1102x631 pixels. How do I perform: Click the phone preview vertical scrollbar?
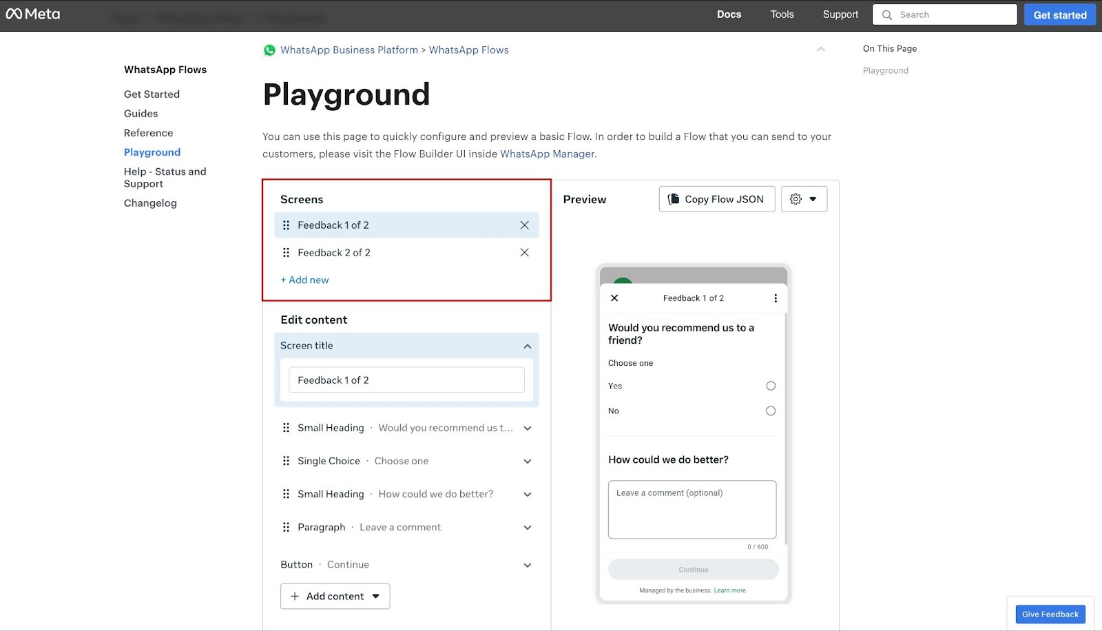pos(785,427)
